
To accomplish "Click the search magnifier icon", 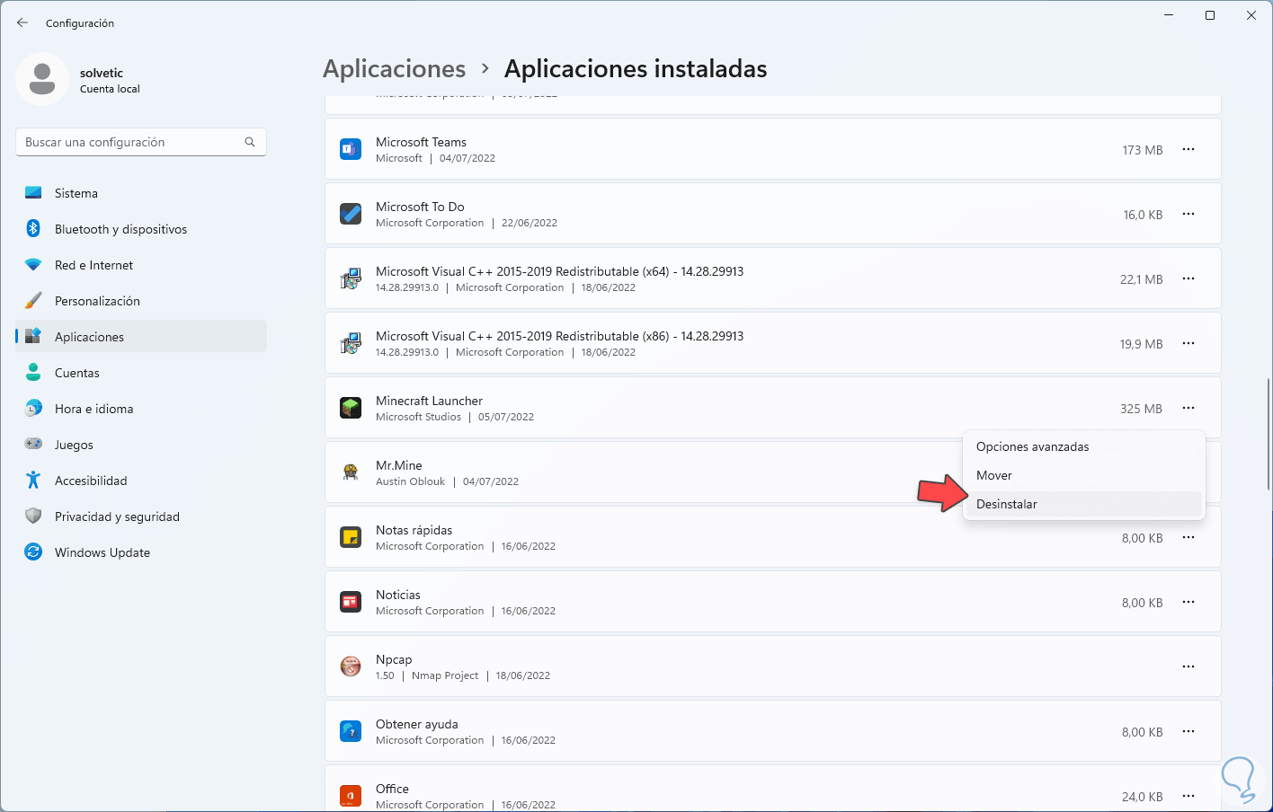I will [x=250, y=142].
